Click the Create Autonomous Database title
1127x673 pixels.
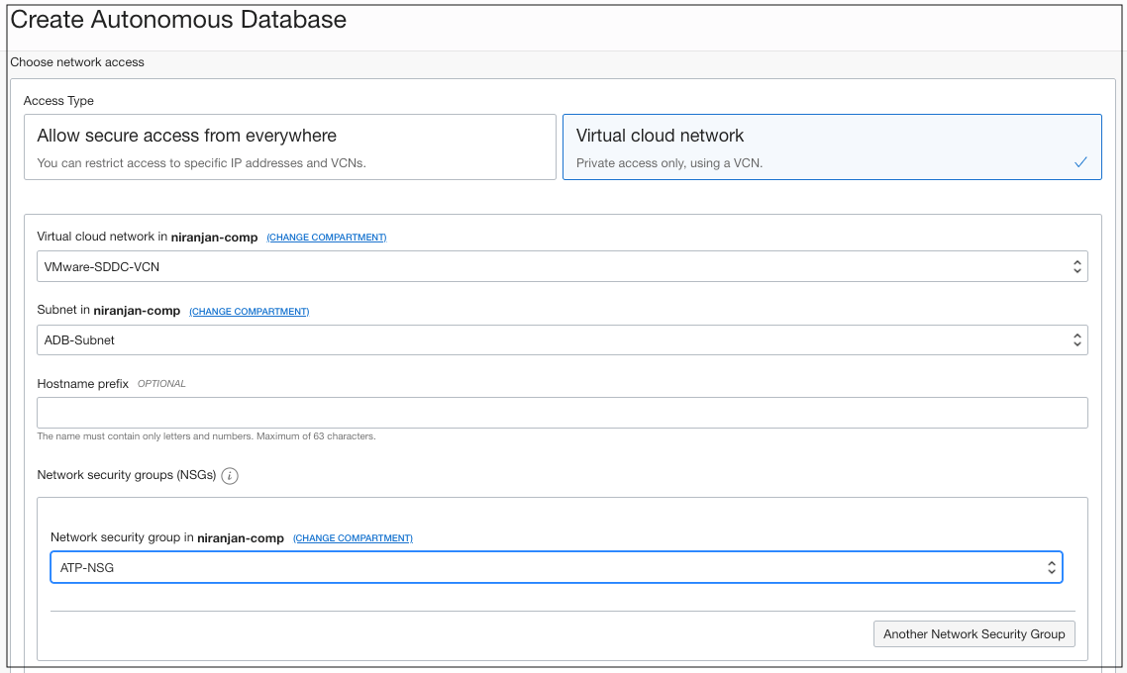[x=178, y=19]
